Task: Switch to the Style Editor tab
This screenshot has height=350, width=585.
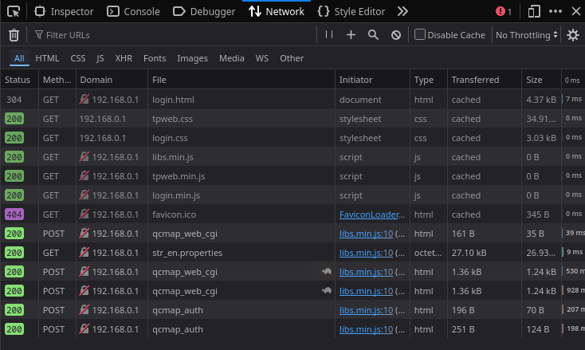Action: (x=351, y=11)
